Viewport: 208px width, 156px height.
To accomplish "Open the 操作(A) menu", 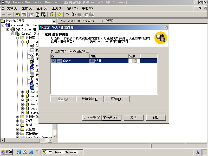I will click(x=27, y=8).
